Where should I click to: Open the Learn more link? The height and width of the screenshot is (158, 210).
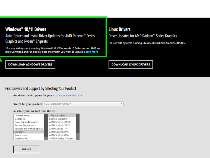coord(91,52)
